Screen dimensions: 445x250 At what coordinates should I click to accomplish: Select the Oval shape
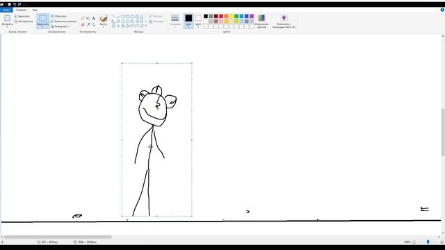point(123,17)
